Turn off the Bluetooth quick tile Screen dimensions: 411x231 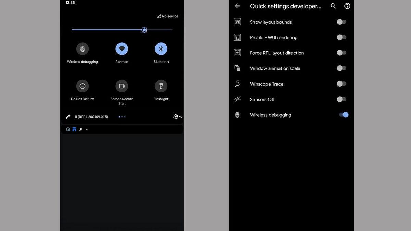pyautogui.click(x=161, y=49)
